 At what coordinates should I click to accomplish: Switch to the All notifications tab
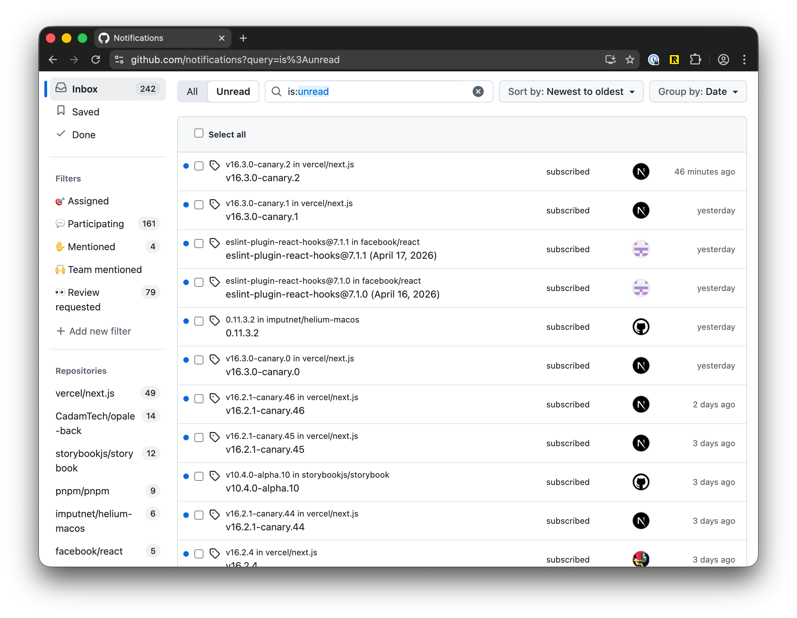[192, 91]
